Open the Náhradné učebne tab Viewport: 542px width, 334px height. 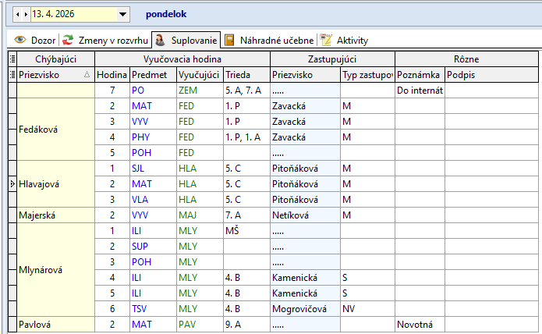coord(269,40)
